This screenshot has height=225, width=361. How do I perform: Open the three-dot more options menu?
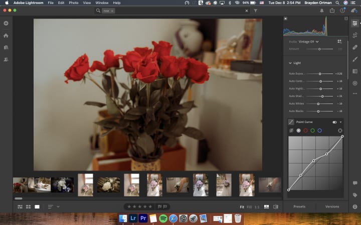(x=355, y=93)
